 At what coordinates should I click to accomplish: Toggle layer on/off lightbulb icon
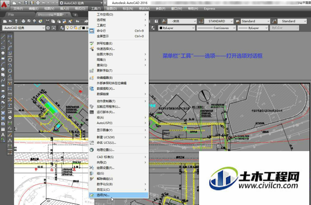click(x=67, y=28)
